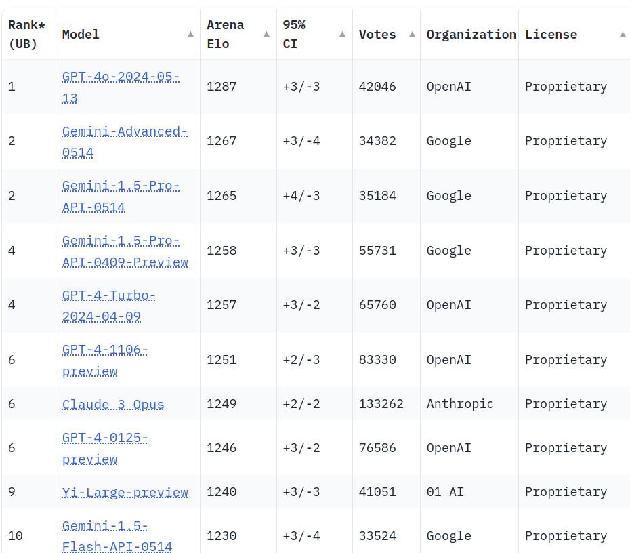Open Gemini-1.5-Pro-API-0409-Preview link
This screenshot has height=553, width=630.
125,251
